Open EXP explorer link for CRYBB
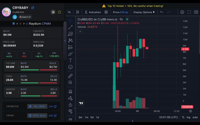 coord(52,116)
